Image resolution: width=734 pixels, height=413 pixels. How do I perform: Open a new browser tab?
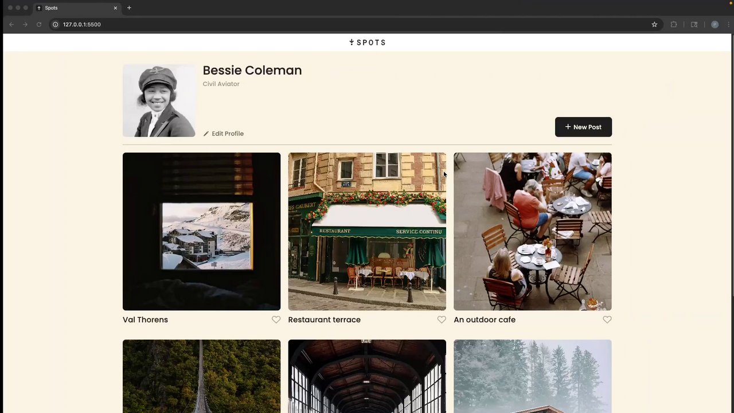(x=129, y=8)
